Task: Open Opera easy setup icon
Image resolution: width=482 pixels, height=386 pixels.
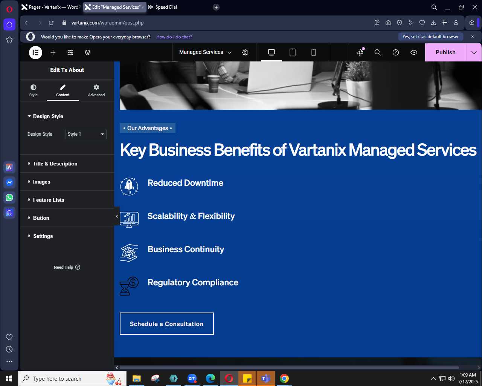Action: click(x=445, y=23)
